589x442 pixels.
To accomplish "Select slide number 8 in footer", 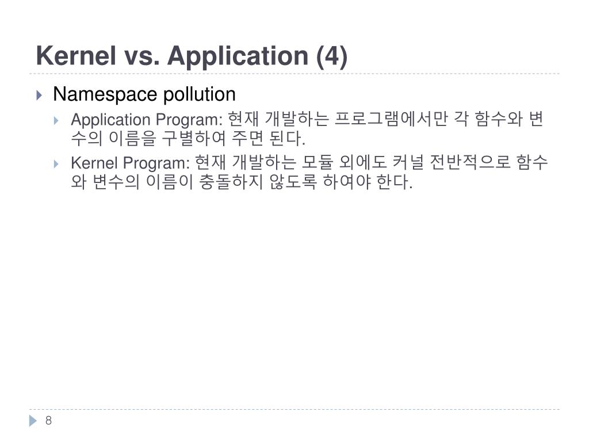I will point(48,421).
